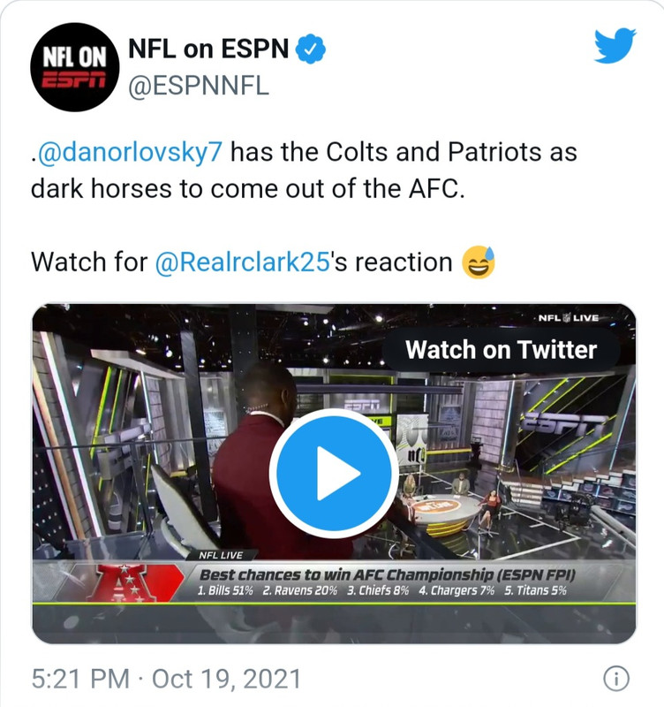Click the AFC logo in the video banner

pos(124,582)
